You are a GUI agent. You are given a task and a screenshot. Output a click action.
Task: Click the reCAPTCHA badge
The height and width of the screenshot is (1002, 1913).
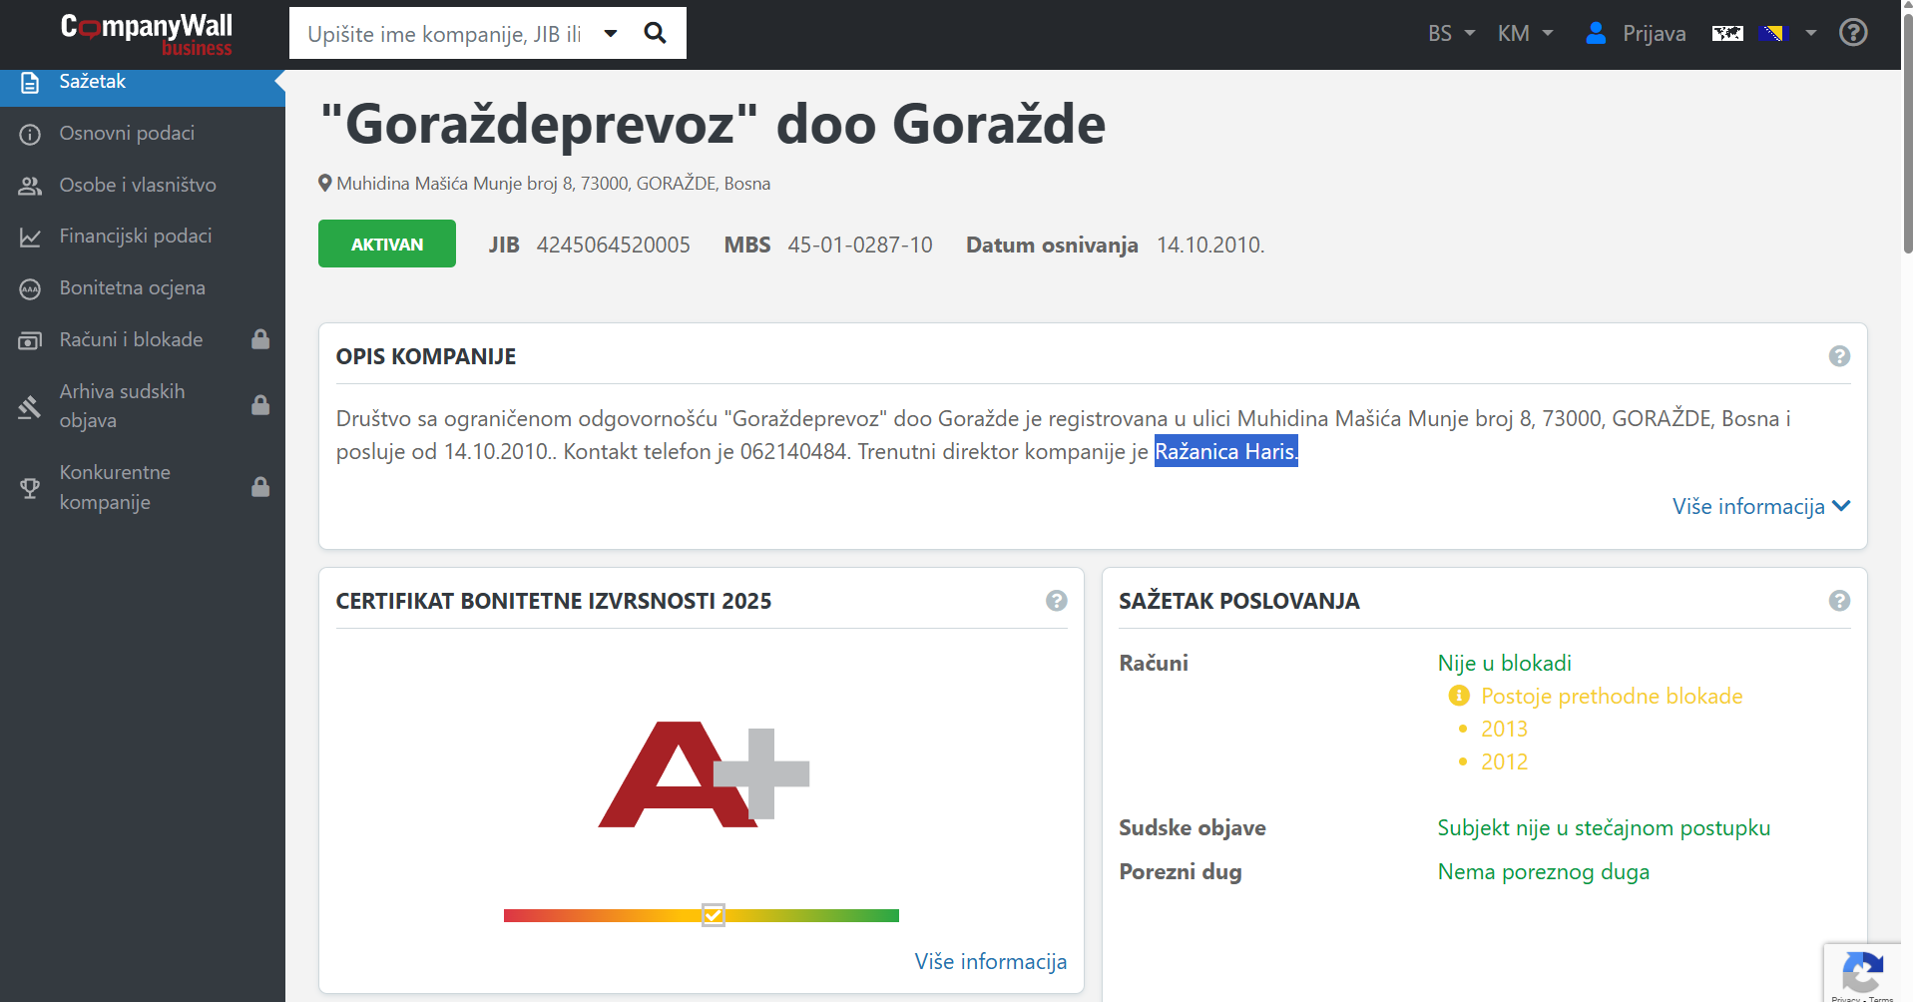[1862, 973]
